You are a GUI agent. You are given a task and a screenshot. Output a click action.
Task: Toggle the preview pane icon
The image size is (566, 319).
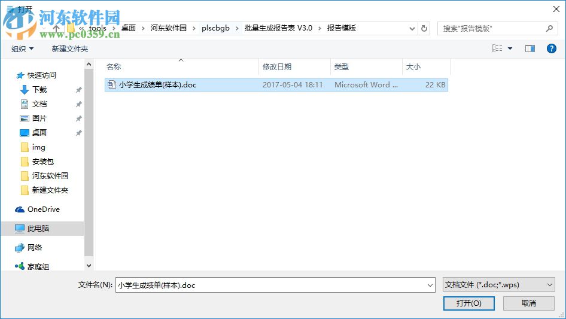530,48
